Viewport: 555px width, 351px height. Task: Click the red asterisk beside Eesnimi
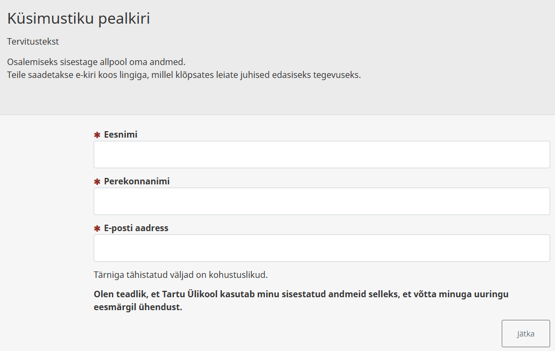(x=97, y=135)
